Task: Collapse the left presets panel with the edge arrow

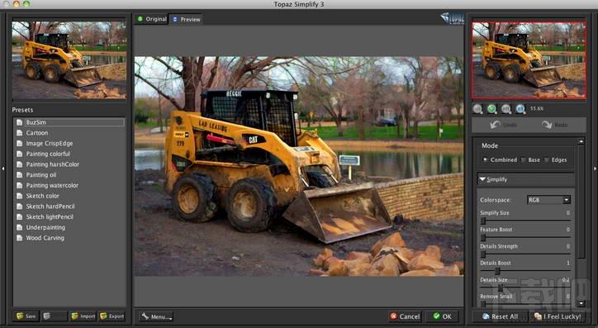Action: tap(3, 169)
